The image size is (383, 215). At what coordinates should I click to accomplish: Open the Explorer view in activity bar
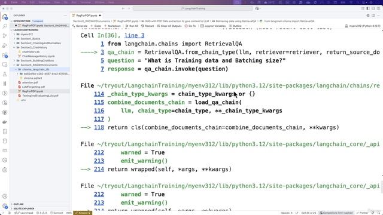(x=5, y=17)
